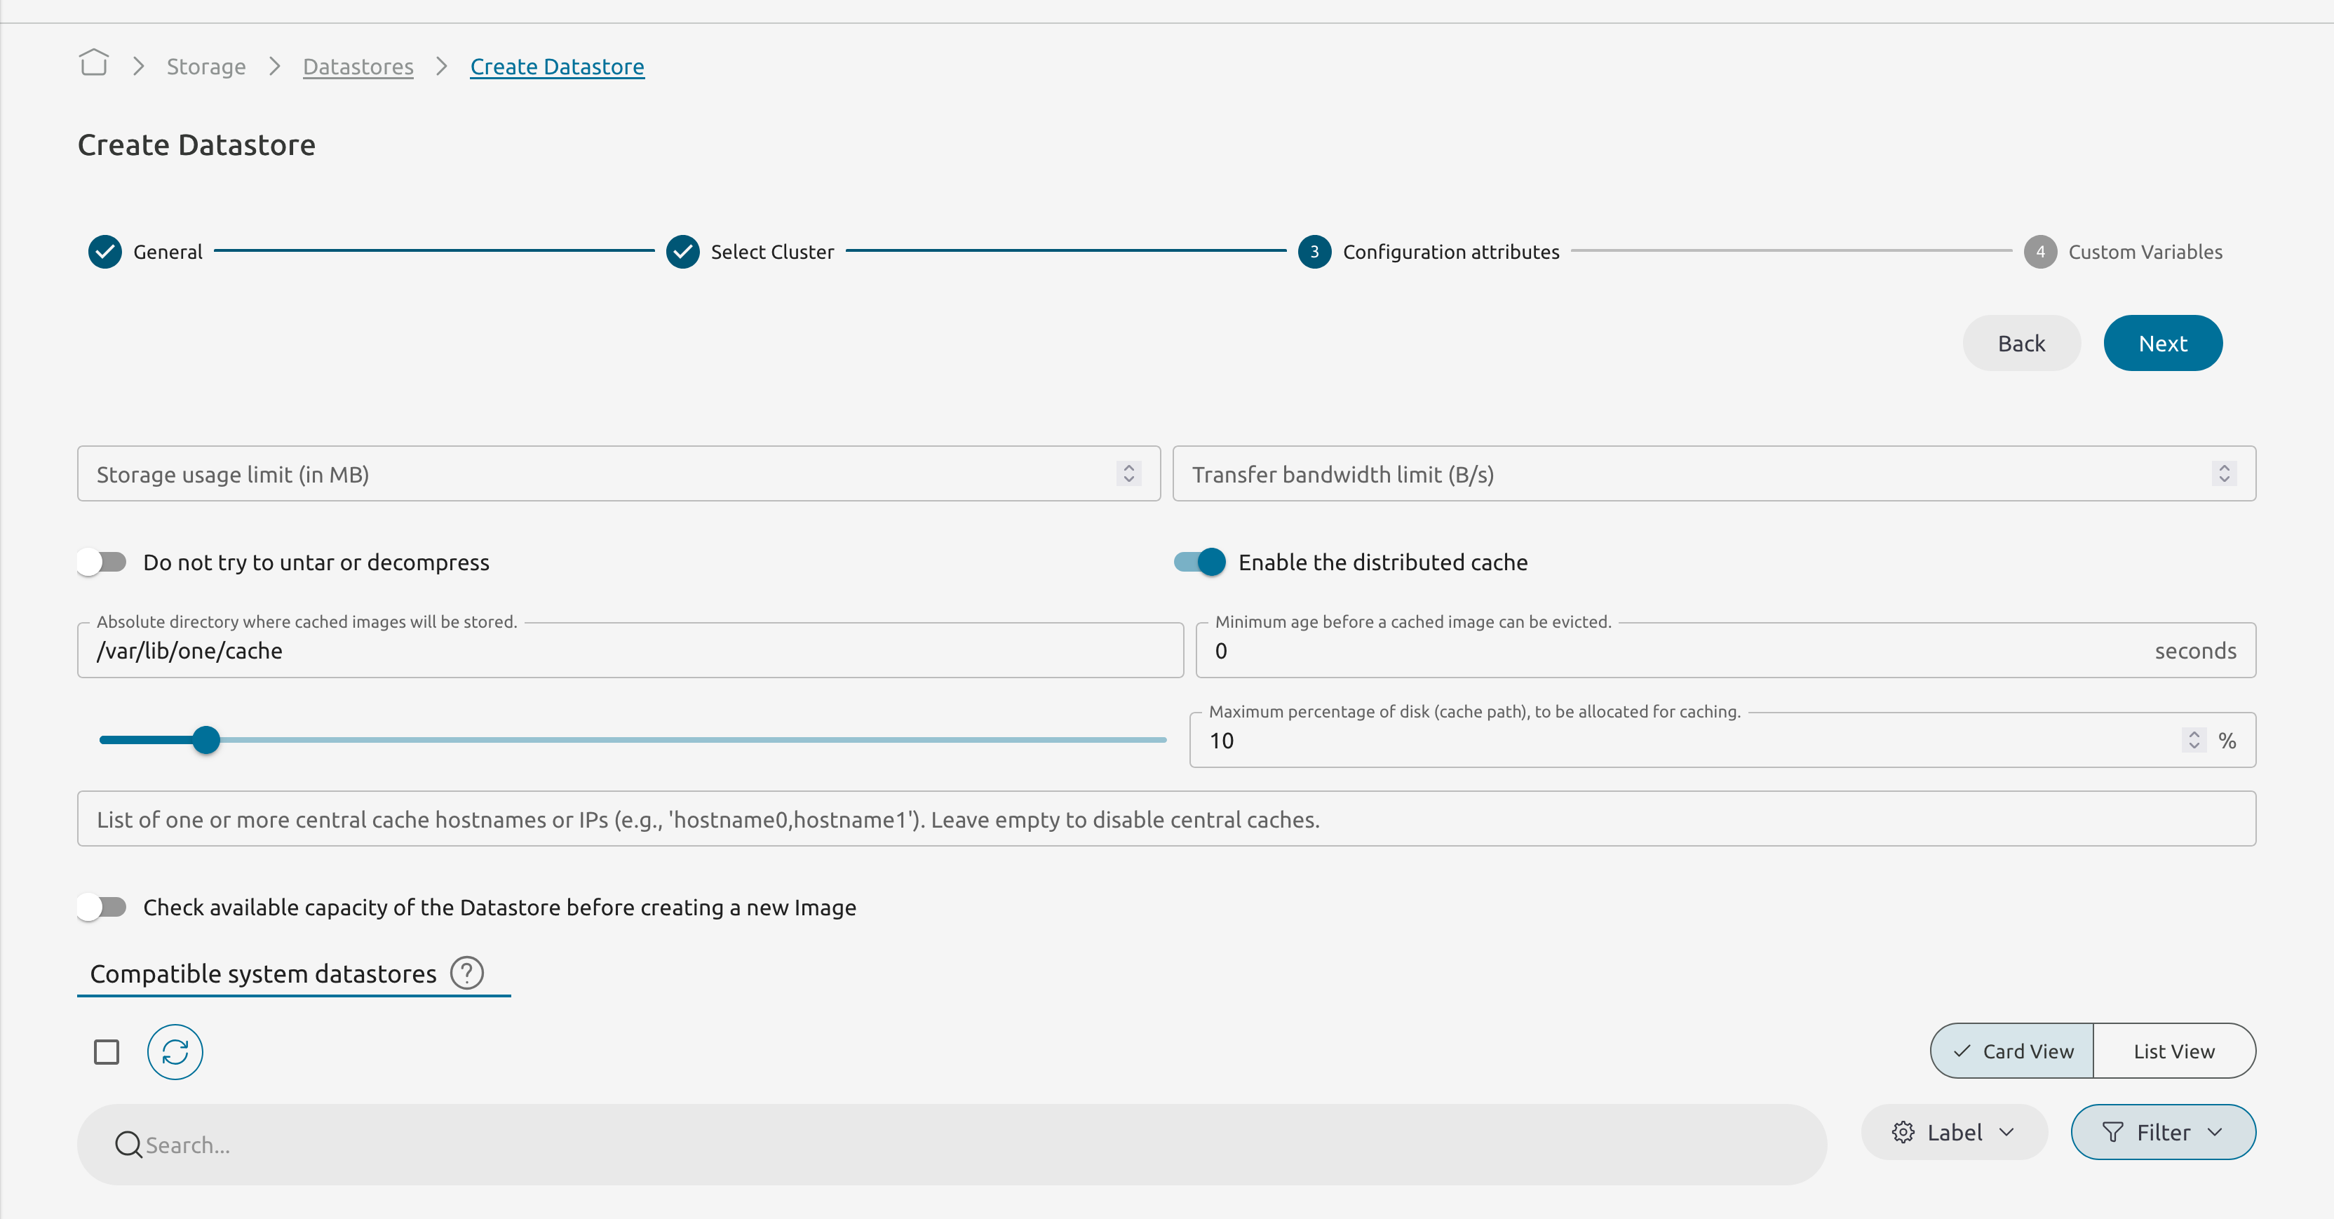Click the Next button
Image resolution: width=2334 pixels, height=1219 pixels.
(2163, 342)
